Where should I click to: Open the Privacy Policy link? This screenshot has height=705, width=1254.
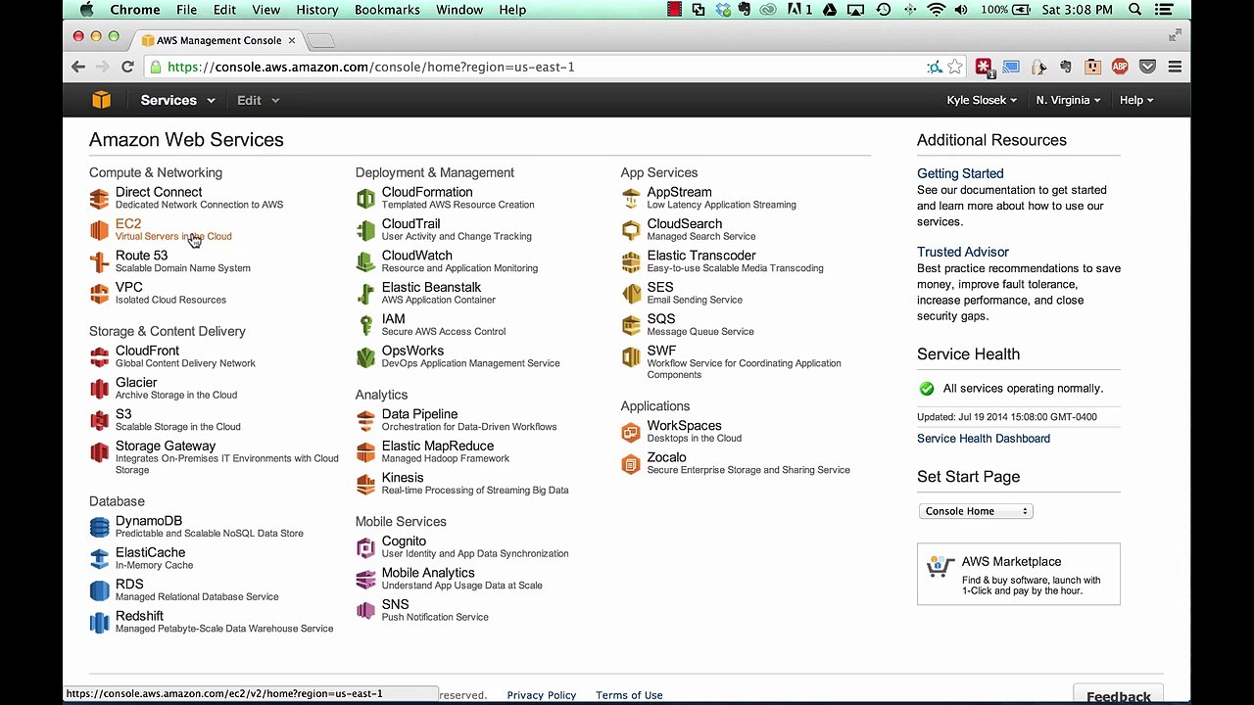(542, 695)
